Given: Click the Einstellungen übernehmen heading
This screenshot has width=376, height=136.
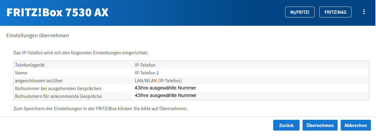Looking at the screenshot, I should [x=37, y=35].
